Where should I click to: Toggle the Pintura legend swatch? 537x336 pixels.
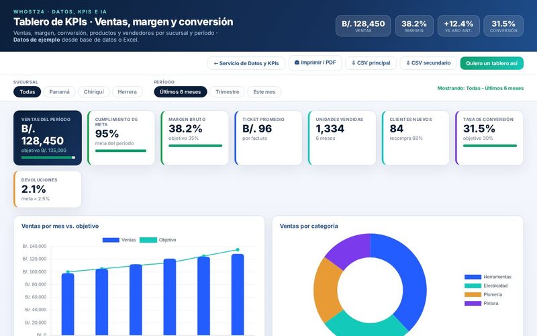pyautogui.click(x=473, y=304)
